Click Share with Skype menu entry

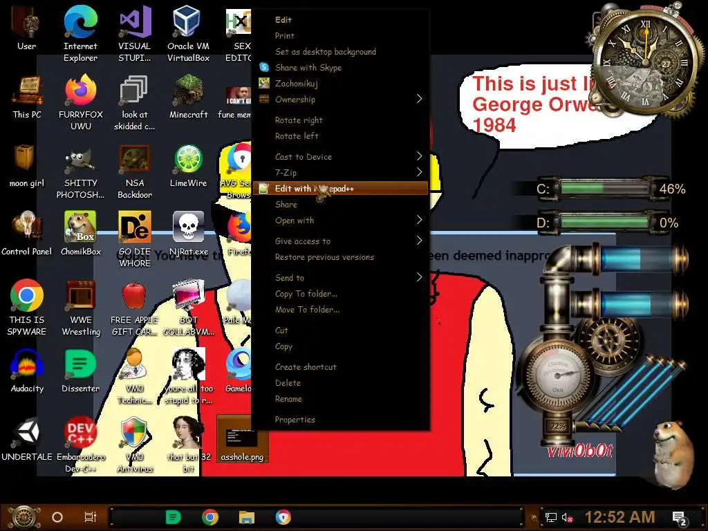coord(339,68)
